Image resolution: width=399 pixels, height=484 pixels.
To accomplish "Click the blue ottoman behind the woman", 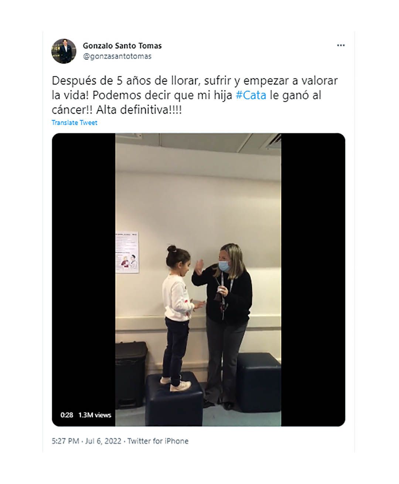I will point(259,382).
